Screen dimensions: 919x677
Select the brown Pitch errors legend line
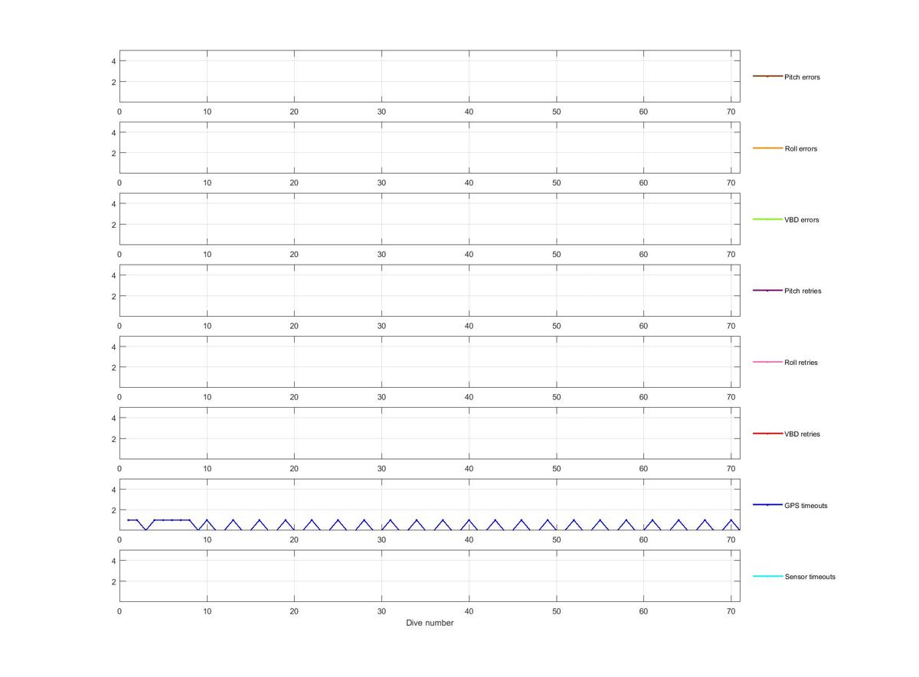coord(767,76)
